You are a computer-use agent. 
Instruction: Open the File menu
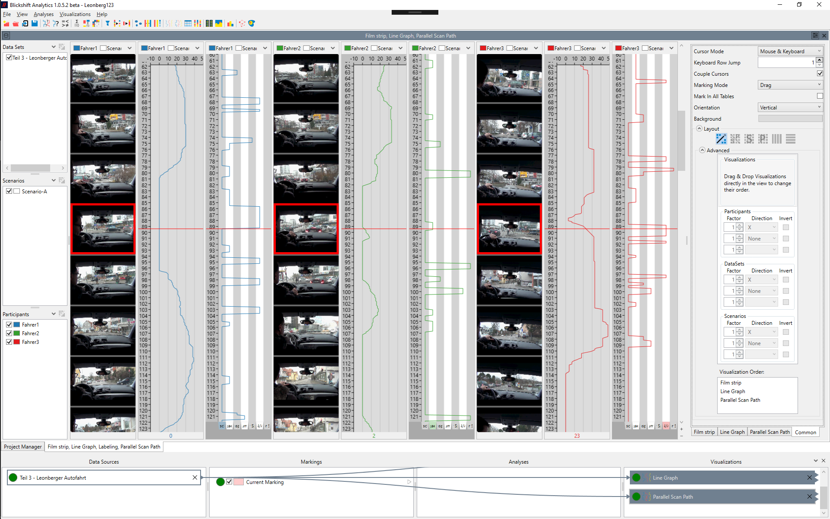pos(6,14)
